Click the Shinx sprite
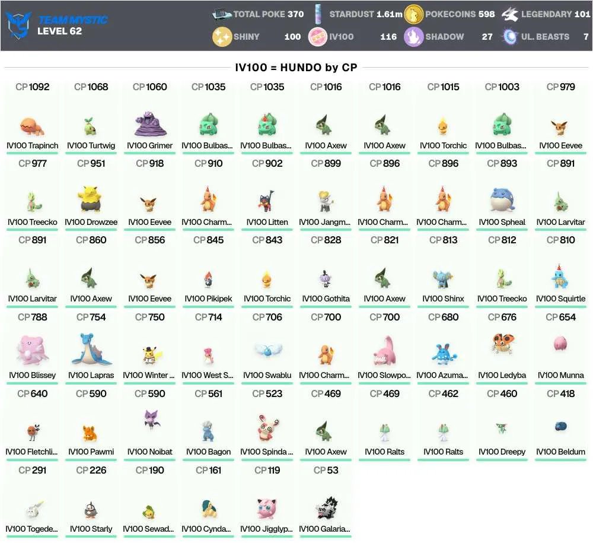Viewport: 593px width, 543px height. coord(443,280)
